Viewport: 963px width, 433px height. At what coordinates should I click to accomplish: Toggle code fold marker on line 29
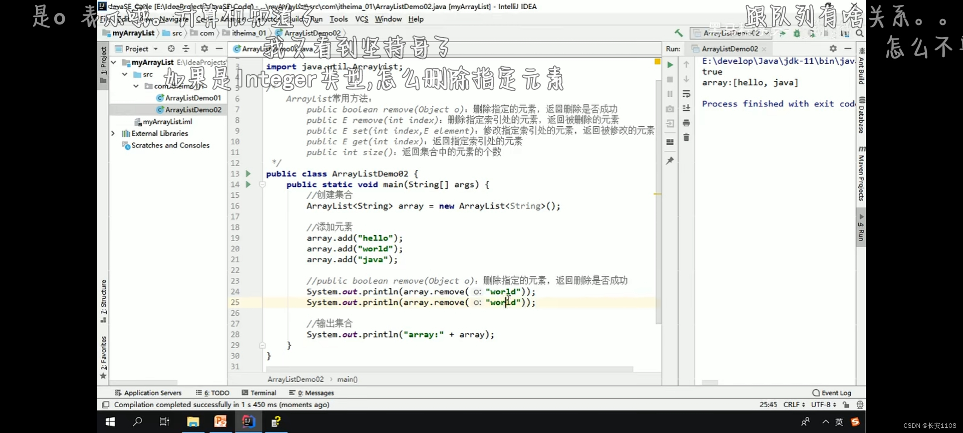[262, 345]
